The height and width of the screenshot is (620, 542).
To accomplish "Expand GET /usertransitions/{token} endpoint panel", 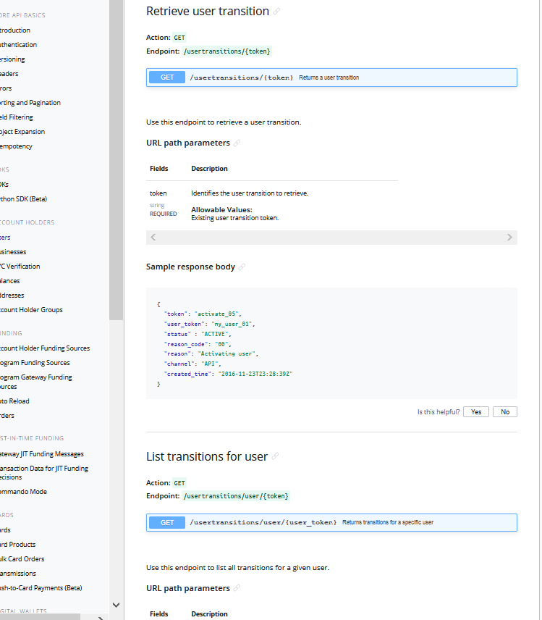I will pyautogui.click(x=331, y=77).
